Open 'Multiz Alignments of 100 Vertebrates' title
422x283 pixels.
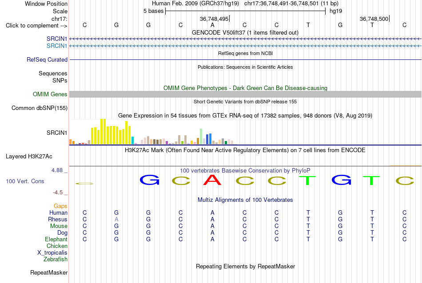pyautogui.click(x=245, y=200)
